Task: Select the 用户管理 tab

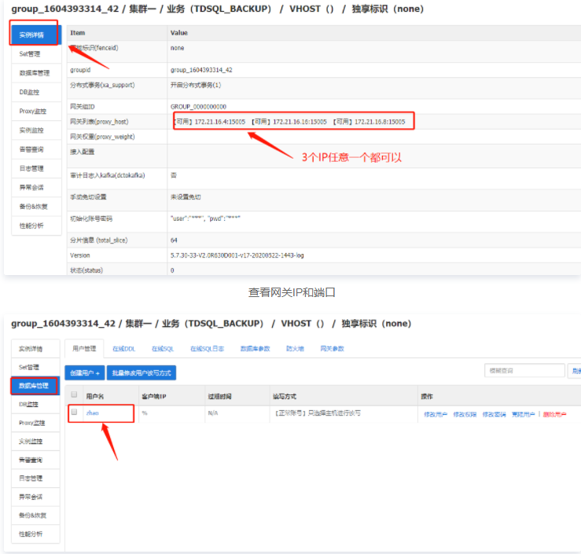Action: click(84, 348)
